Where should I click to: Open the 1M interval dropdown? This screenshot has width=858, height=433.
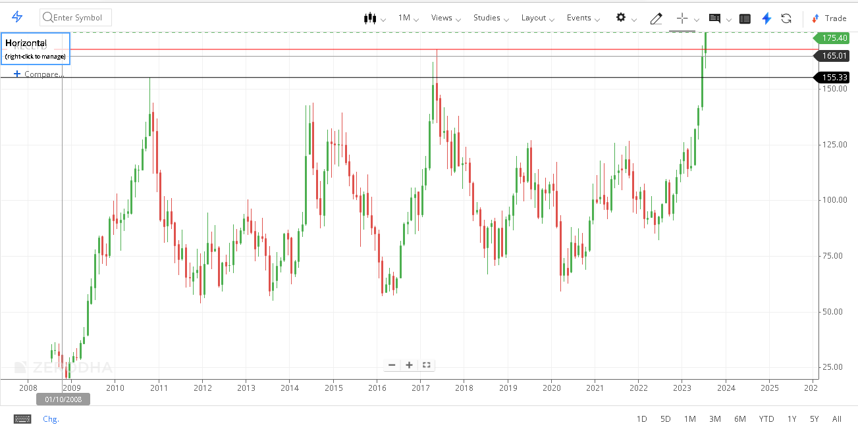pos(408,18)
